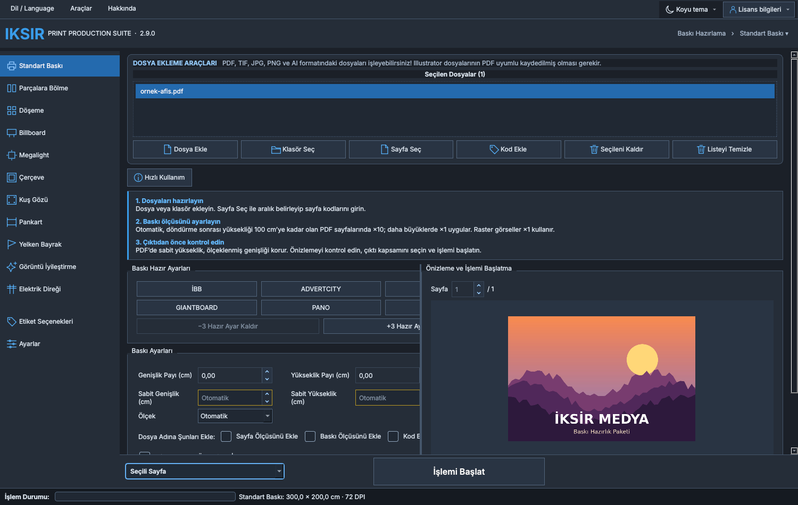Click the Megalight sidebar icon

coord(11,155)
